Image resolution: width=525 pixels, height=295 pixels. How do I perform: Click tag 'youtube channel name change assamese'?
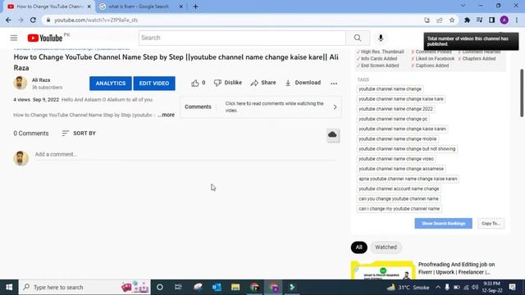coord(401,169)
